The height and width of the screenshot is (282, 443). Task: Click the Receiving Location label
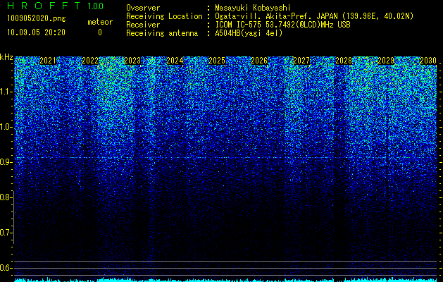164,16
